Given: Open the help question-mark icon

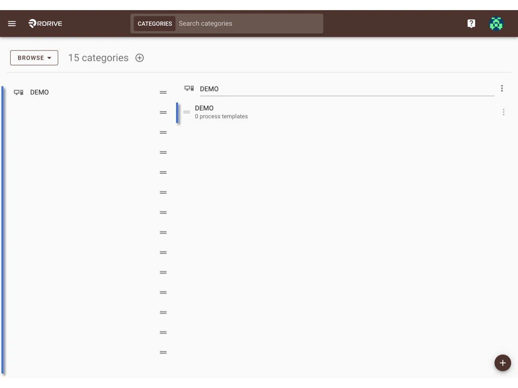Looking at the screenshot, I should tap(471, 23).
